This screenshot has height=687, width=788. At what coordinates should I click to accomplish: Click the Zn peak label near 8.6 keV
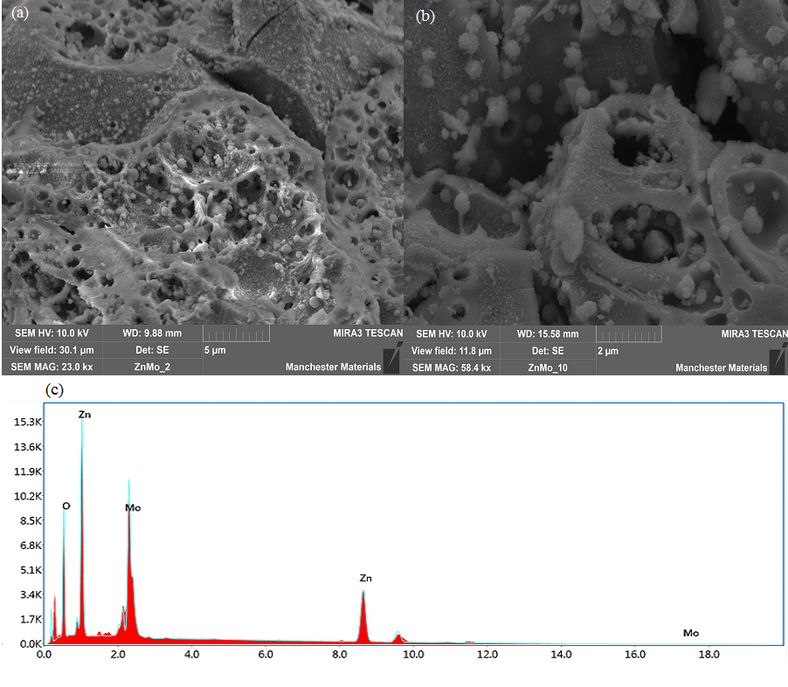click(x=366, y=578)
